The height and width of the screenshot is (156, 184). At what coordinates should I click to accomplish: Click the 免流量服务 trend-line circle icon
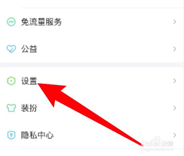point(11,22)
